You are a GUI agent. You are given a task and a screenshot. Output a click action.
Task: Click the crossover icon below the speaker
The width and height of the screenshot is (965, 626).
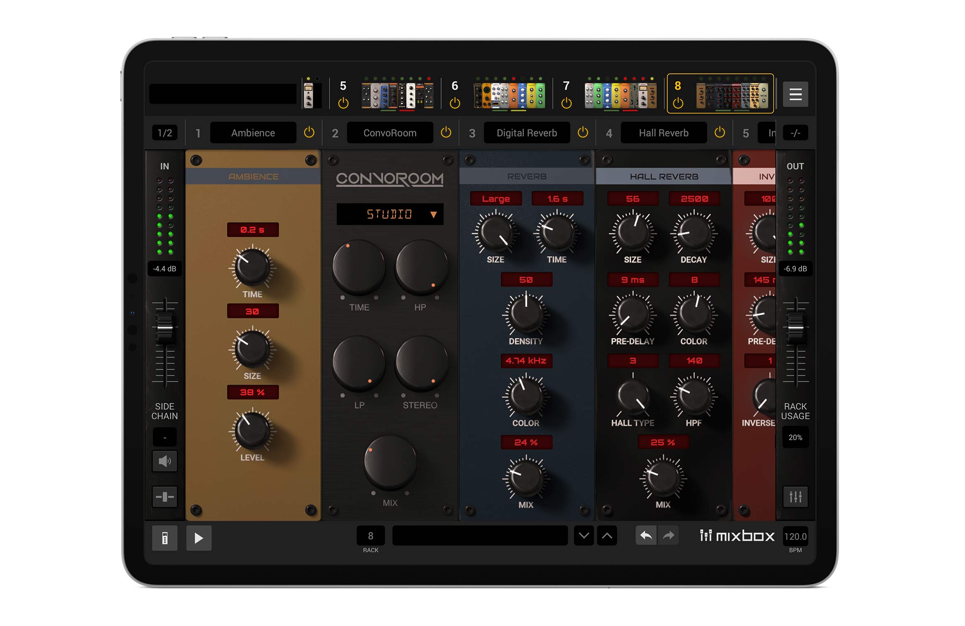(165, 496)
